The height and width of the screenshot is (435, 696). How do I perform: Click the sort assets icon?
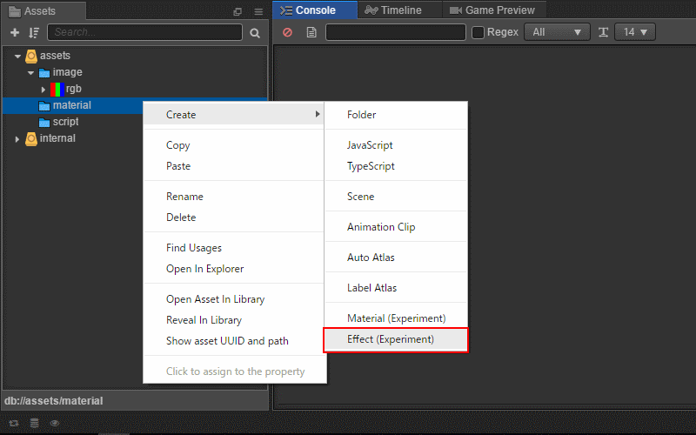pos(34,32)
